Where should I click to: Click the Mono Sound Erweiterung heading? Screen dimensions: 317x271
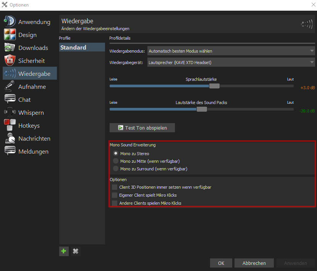pyautogui.click(x=133, y=145)
